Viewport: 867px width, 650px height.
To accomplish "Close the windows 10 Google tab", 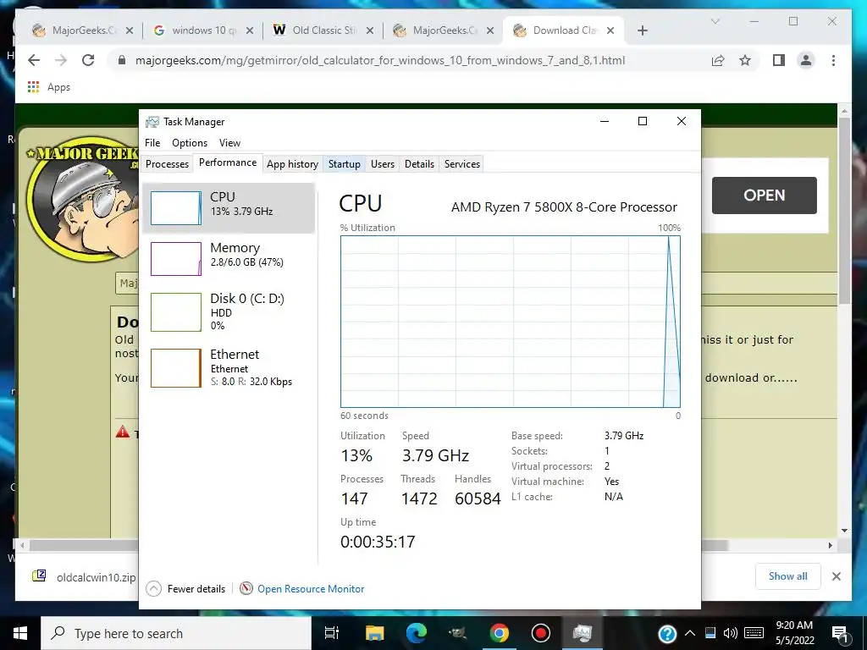I will (x=250, y=30).
